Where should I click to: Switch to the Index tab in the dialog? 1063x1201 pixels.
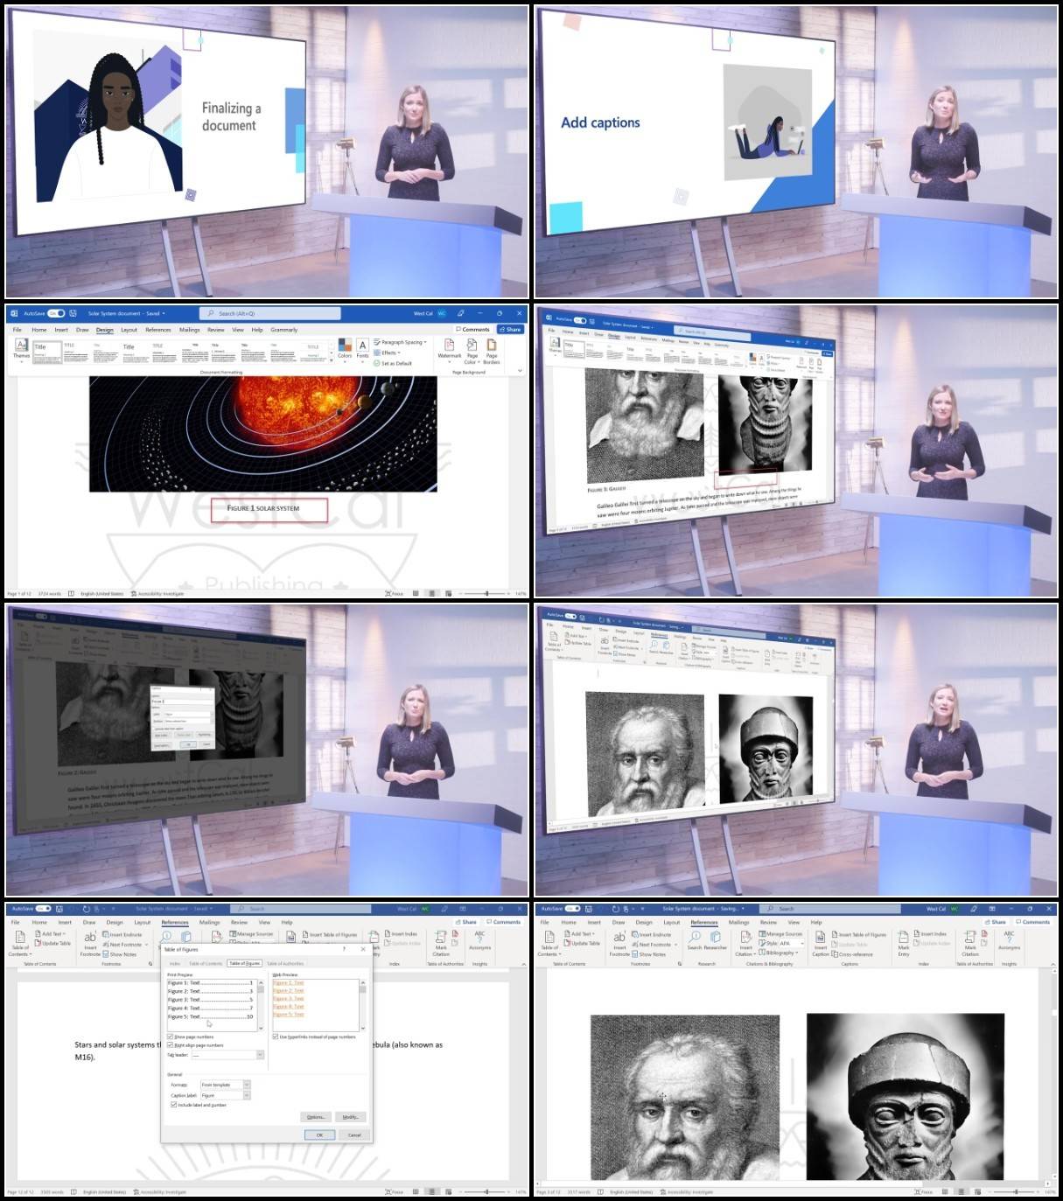(x=175, y=963)
